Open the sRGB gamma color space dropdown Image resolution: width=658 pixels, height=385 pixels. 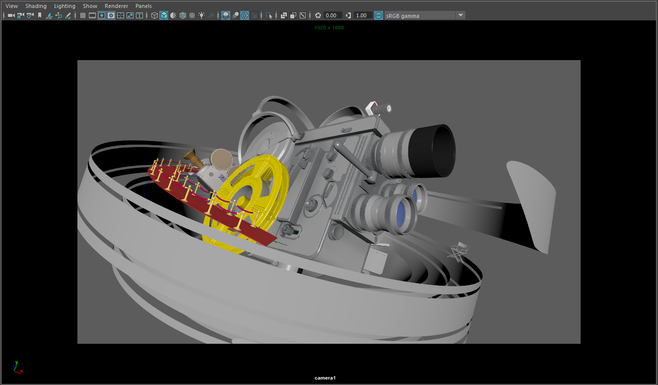(420, 15)
